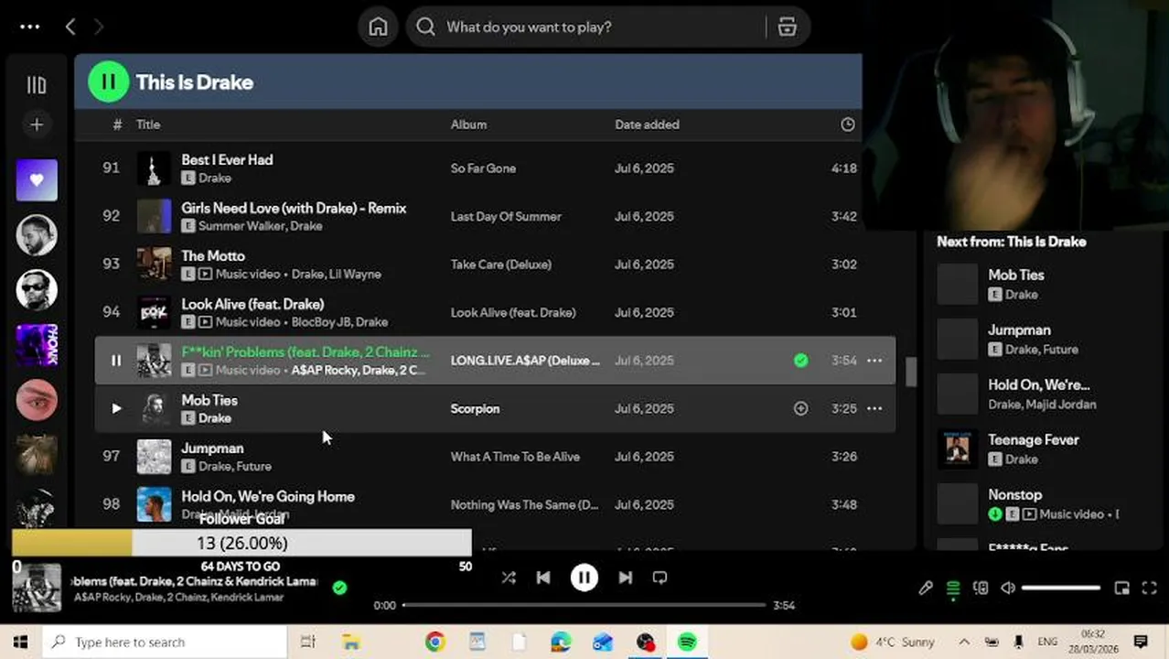1169x659 pixels.
Task: Open Task View on the taskbar
Action: 308,643
